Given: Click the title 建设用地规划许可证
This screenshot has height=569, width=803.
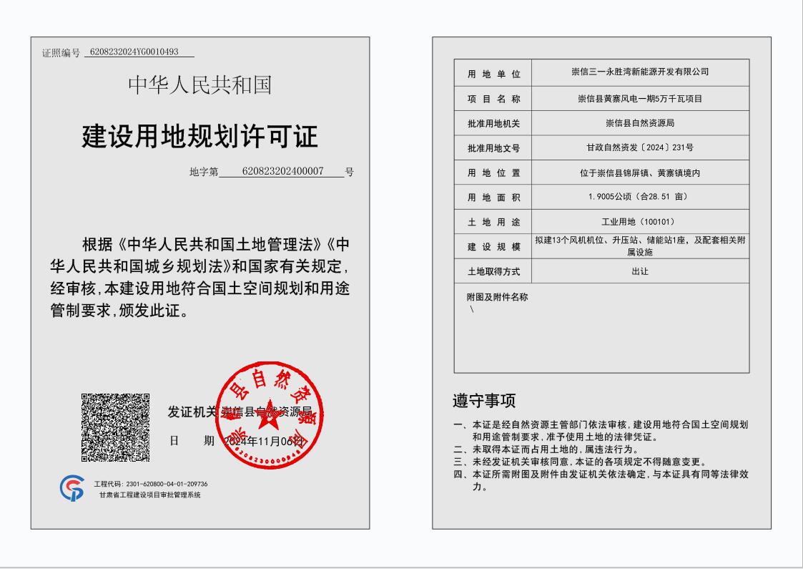Looking at the screenshot, I should click(200, 137).
